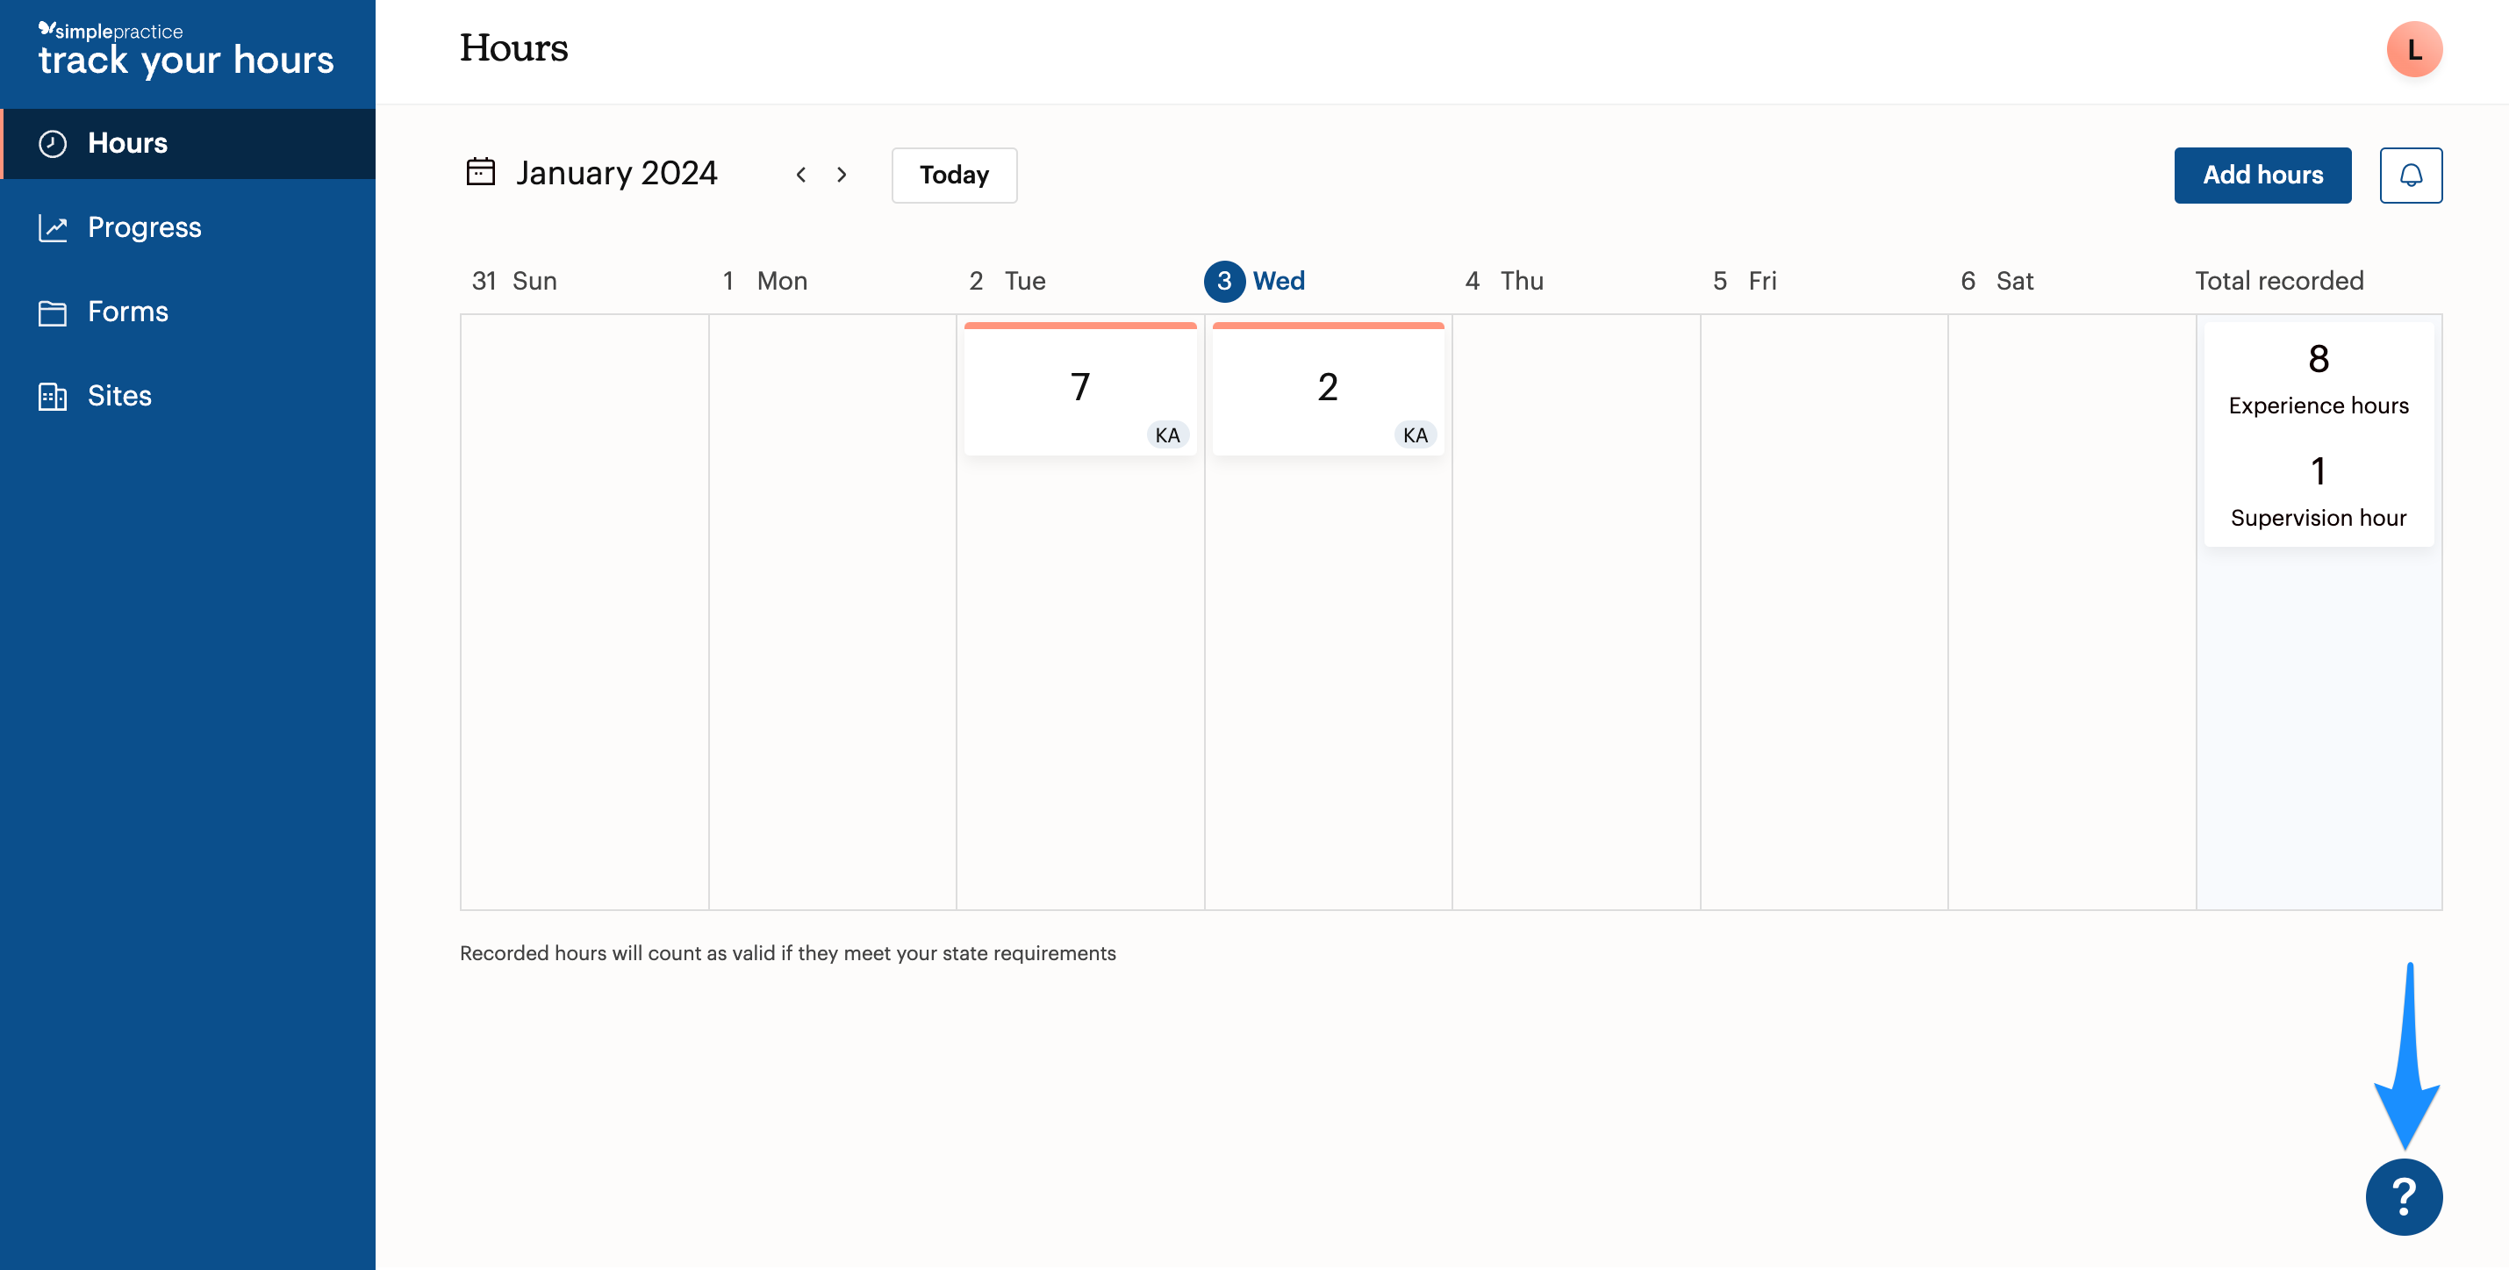Select the 31 Sun day header
The height and width of the screenshot is (1270, 2509).
coord(514,282)
